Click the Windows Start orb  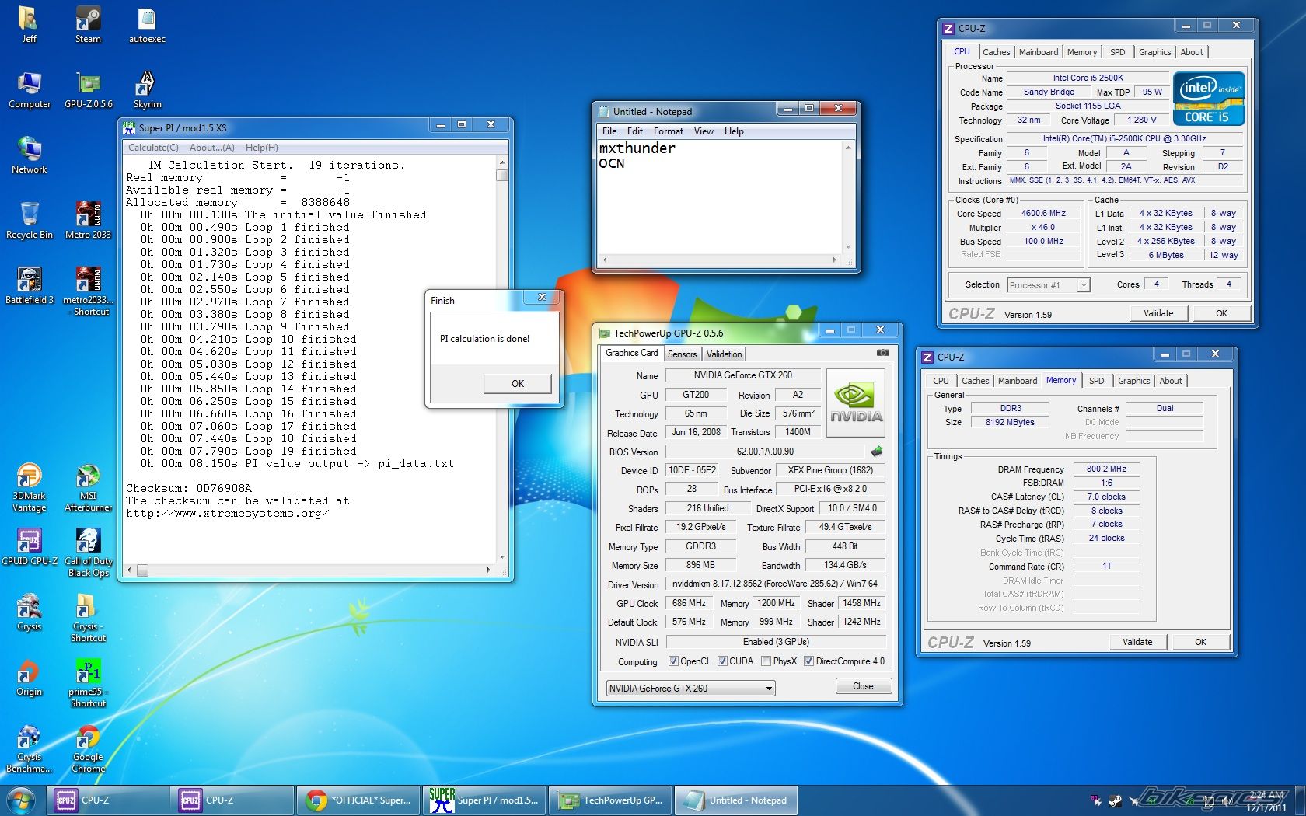click(21, 800)
